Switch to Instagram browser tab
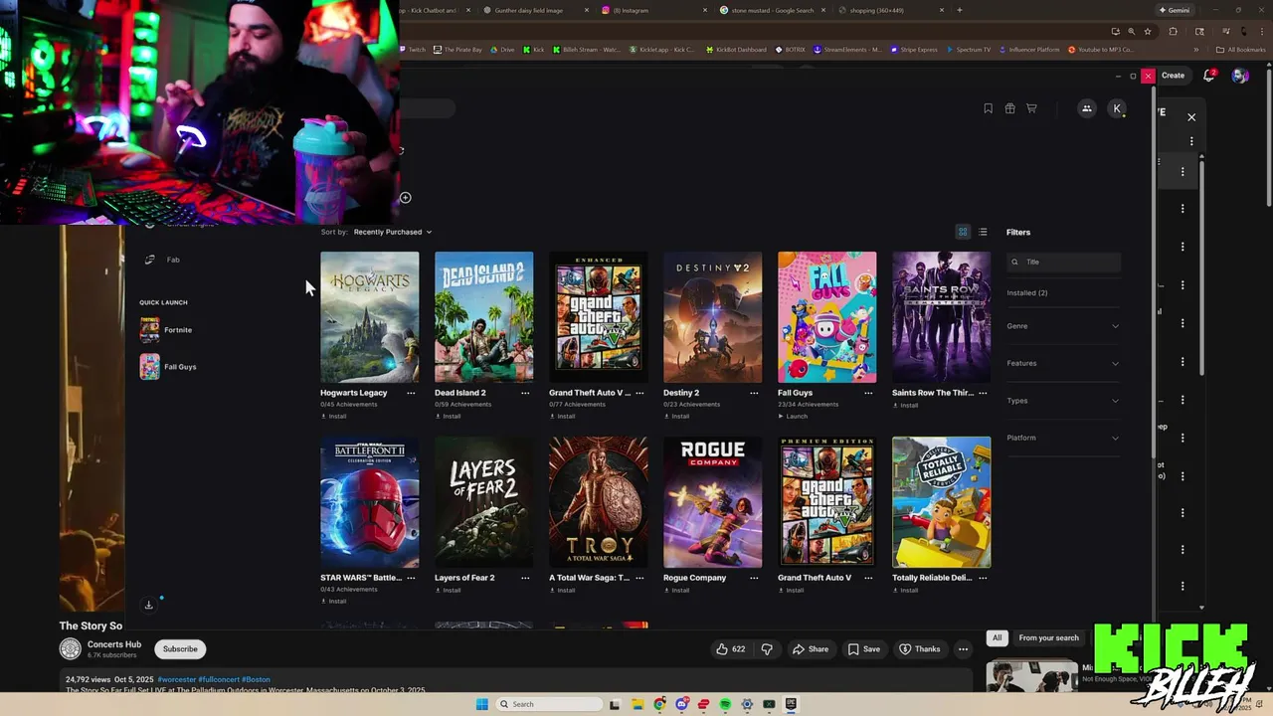 click(654, 10)
